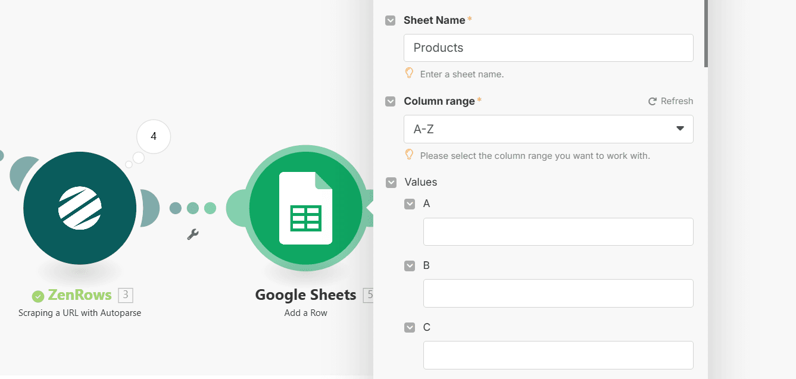This screenshot has height=379, width=796.
Task: Open the Google Sheets module circle
Action: pos(305,208)
